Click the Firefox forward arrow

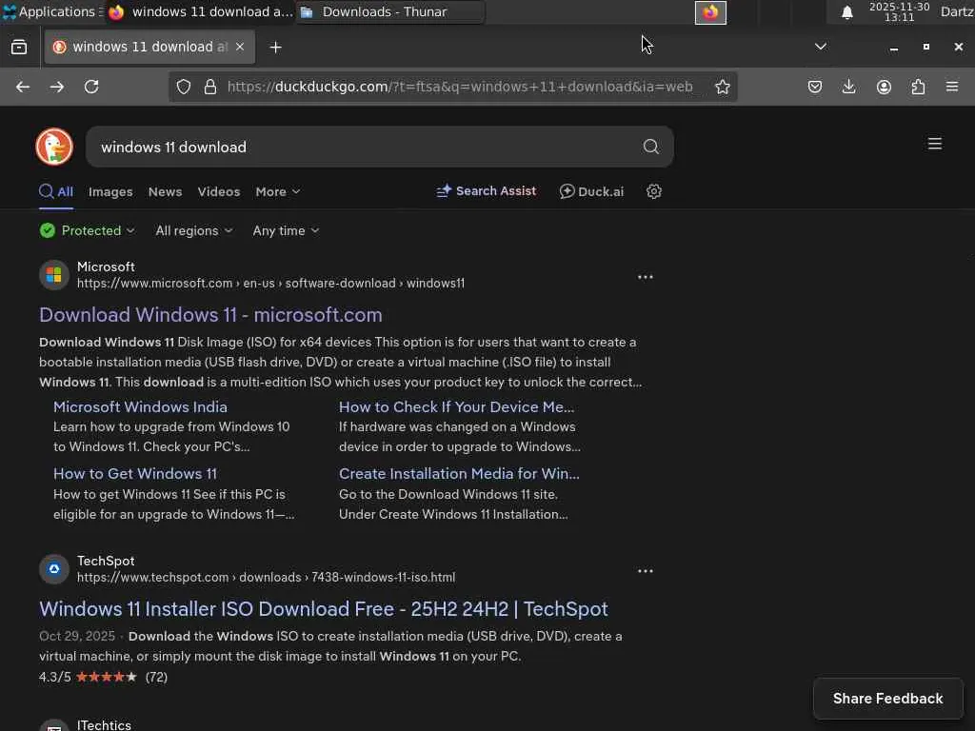[56, 87]
